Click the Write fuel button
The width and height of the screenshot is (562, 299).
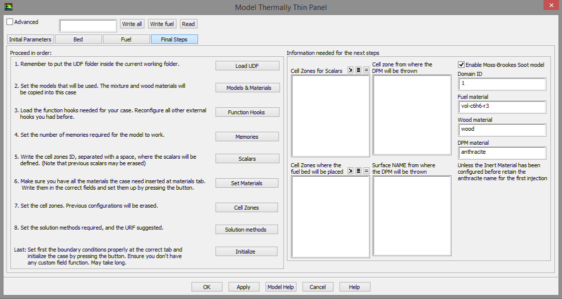click(162, 24)
